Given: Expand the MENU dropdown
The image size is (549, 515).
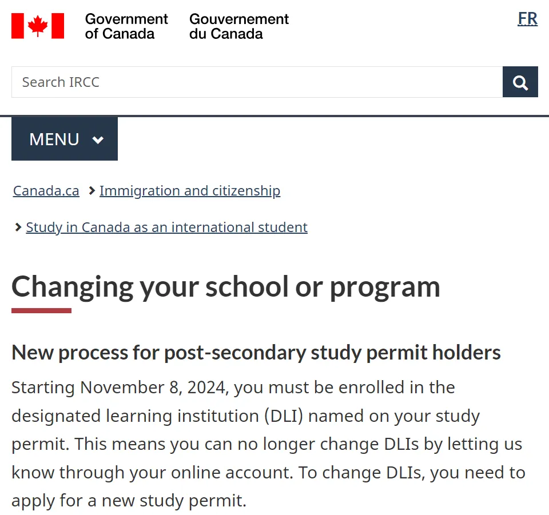Looking at the screenshot, I should pos(65,139).
